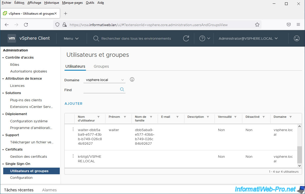Filter the Nom de famille column

click(151, 117)
